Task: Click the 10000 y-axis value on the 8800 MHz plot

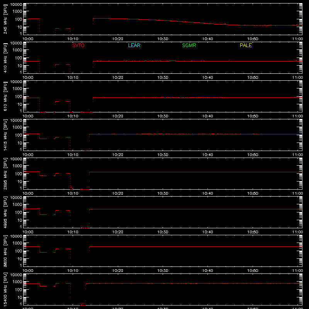Action: pyautogui.click(x=16, y=236)
